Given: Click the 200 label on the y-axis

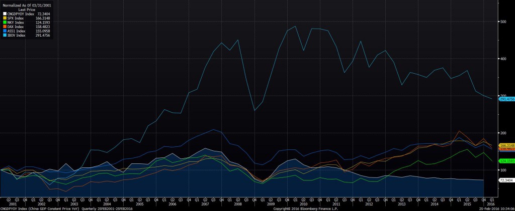Looking at the screenshot, I should point(503,133).
